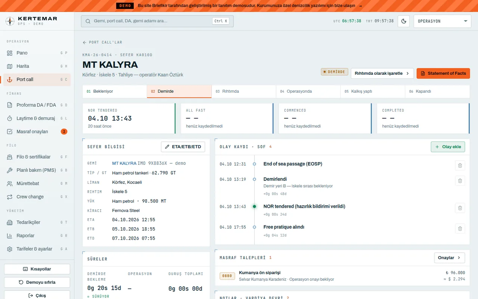
Task: Select the 06 Kapandı stage tab
Action: 437,92
